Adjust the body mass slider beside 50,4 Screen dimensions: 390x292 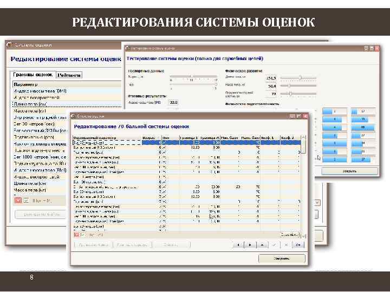click(298, 86)
